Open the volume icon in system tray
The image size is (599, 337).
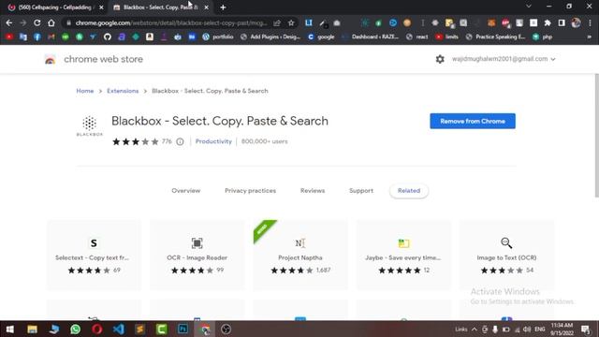pyautogui.click(x=527, y=329)
